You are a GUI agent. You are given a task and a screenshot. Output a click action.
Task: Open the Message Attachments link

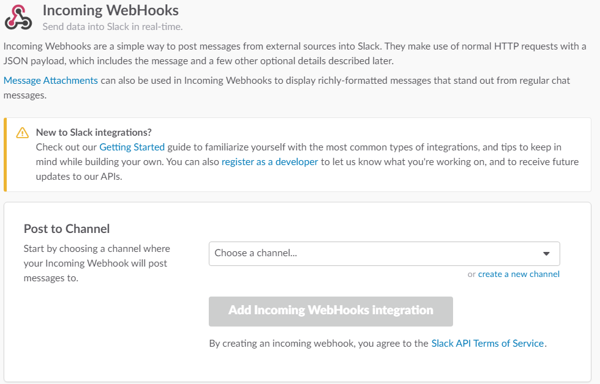[51, 81]
